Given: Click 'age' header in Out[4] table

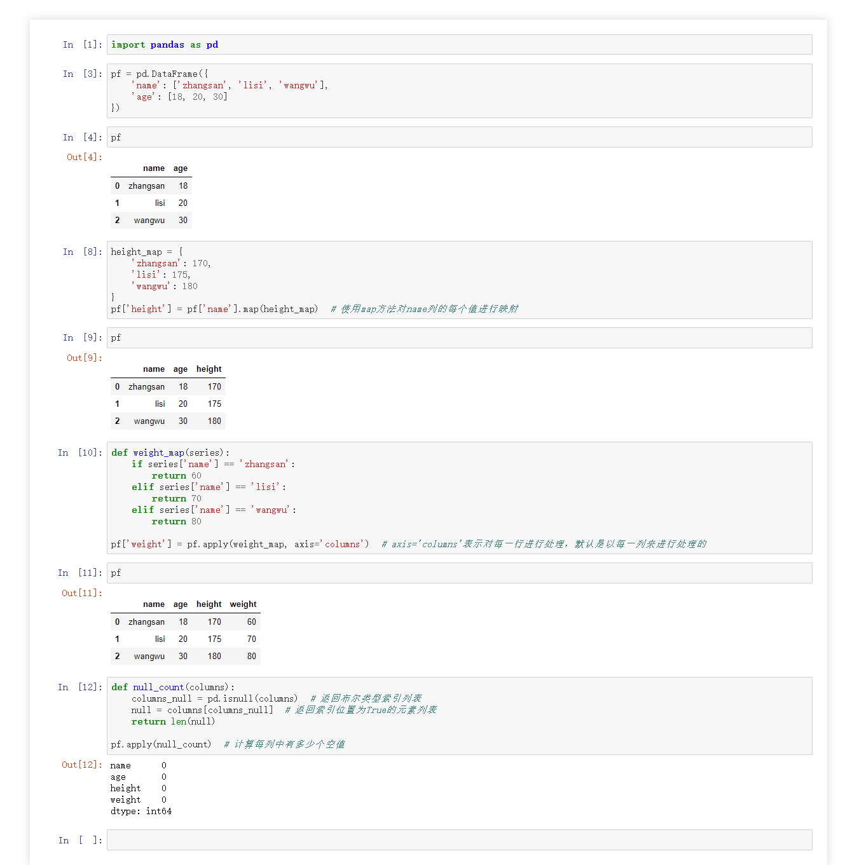Looking at the screenshot, I should [181, 168].
